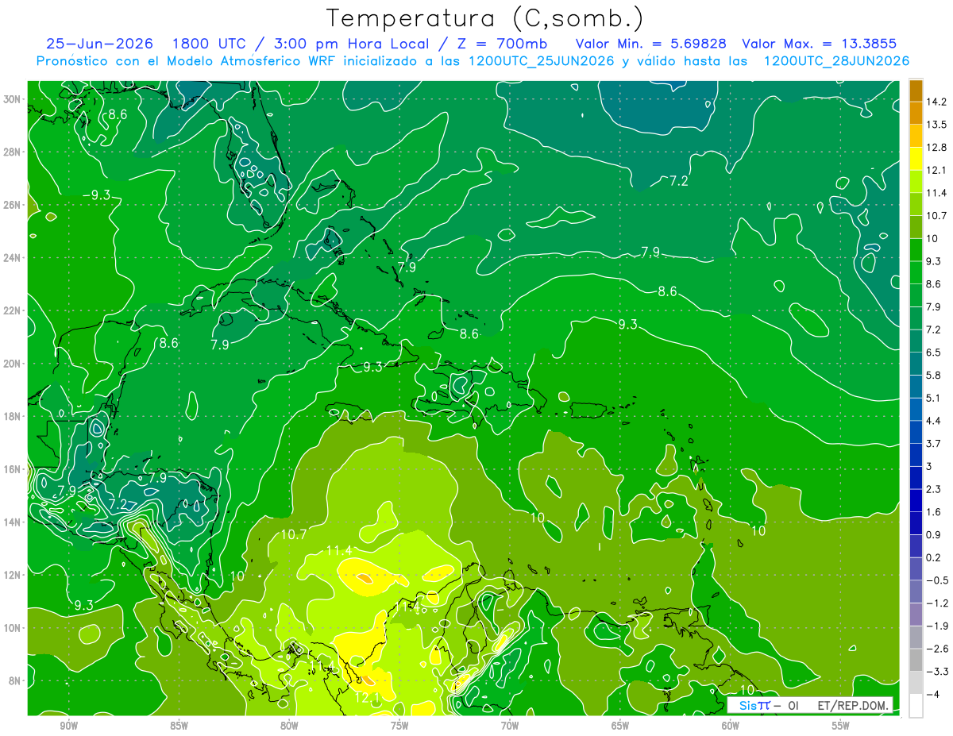
Task: Click the '14.2' colorbar legend value
Action: (936, 102)
